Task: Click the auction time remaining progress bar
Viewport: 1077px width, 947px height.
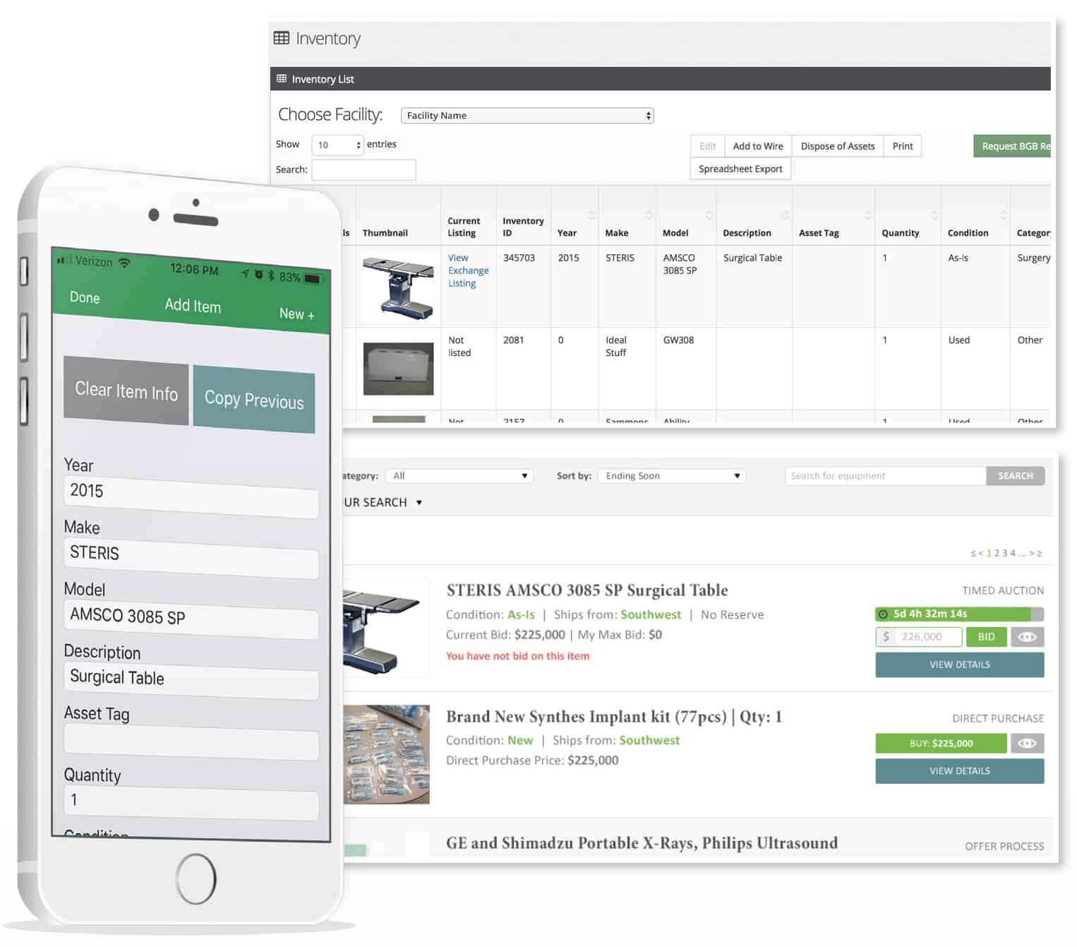Action: 959,614
